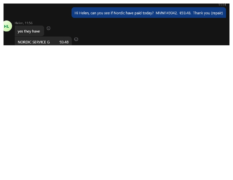The height and width of the screenshot is (180, 233).
Task: Add reaction to NORDIC SERVICE G message
Action: point(76,39)
